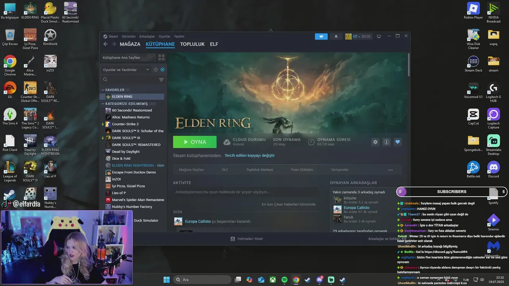The height and width of the screenshot is (286, 509).
Task: Click the activity comment input field
Action: (x=246, y=192)
